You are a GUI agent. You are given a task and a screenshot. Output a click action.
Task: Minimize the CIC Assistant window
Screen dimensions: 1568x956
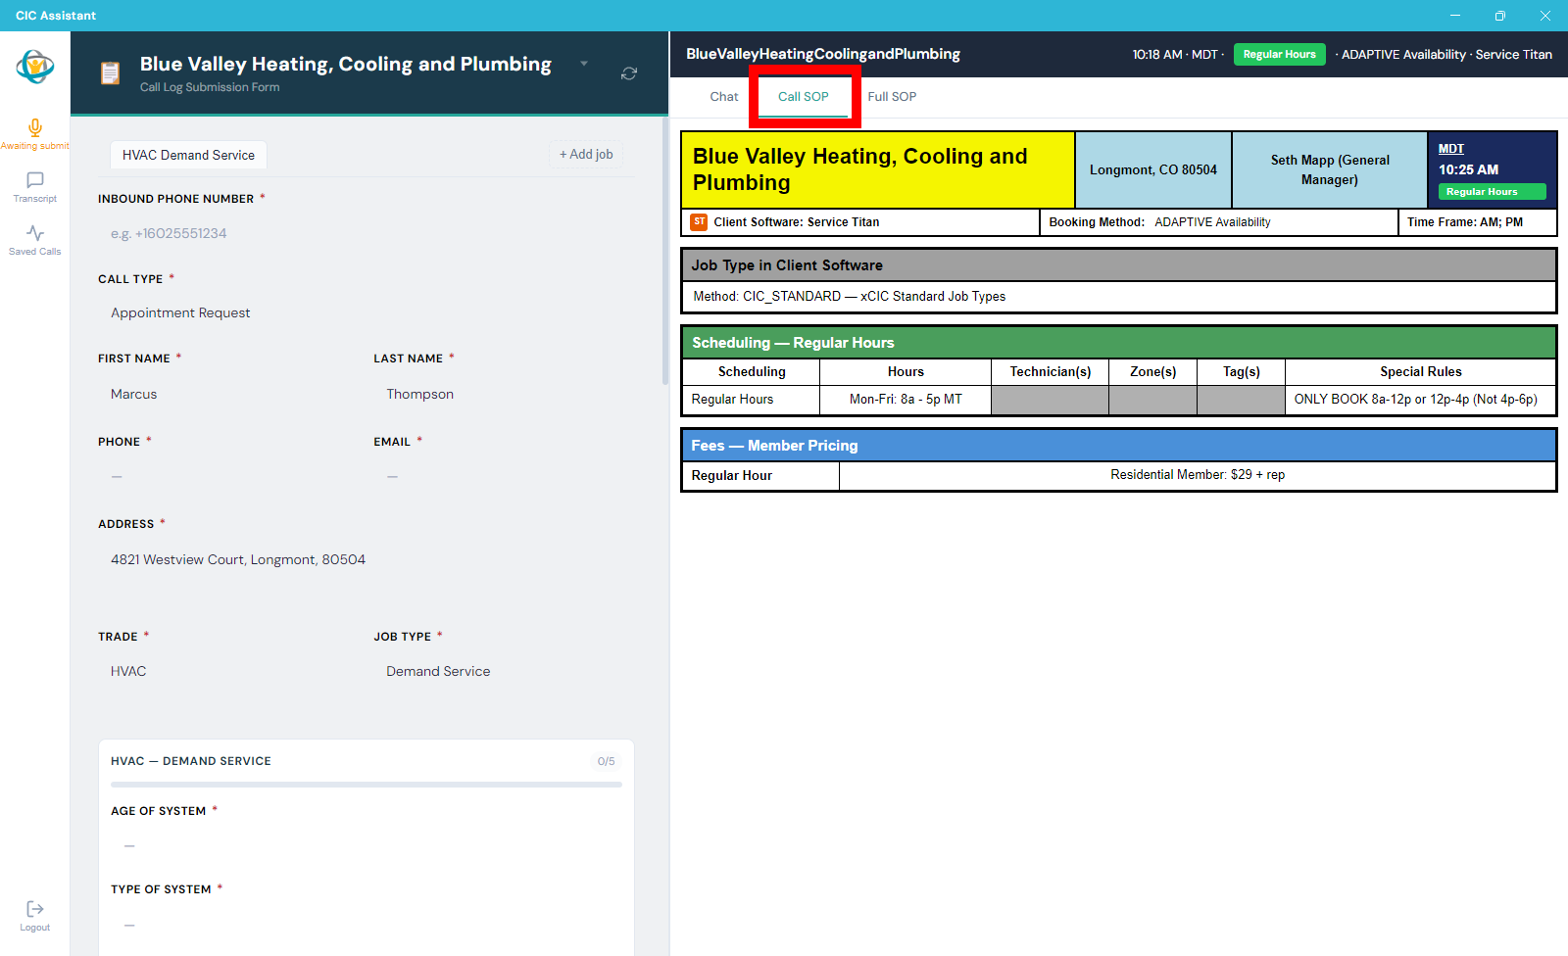pyautogui.click(x=1455, y=16)
